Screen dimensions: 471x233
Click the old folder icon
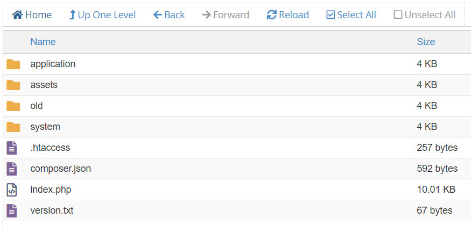[x=13, y=106]
